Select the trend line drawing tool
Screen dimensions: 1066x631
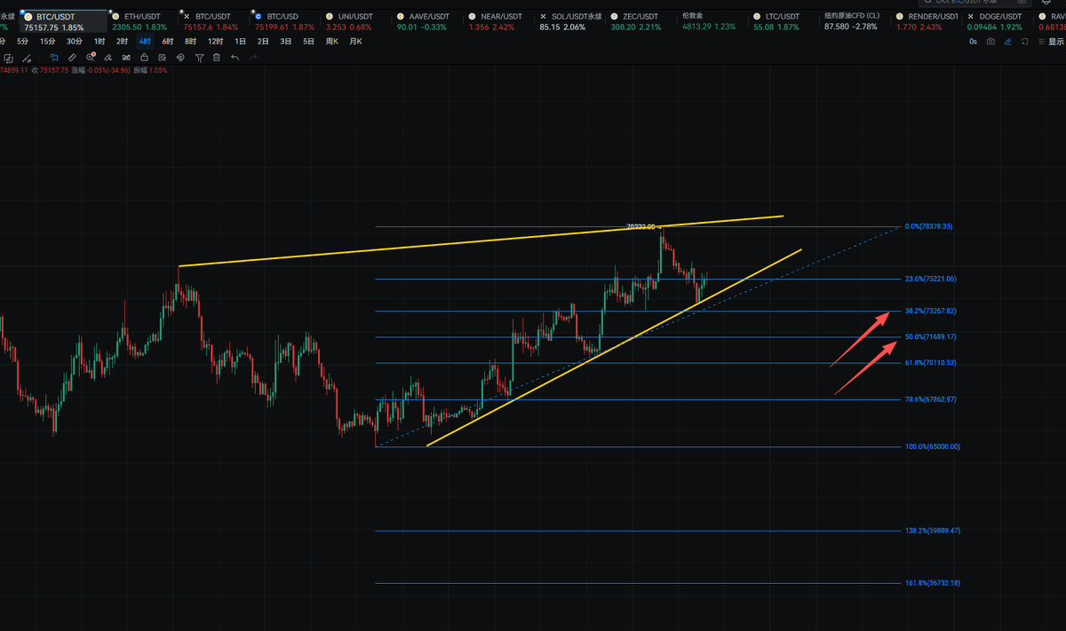pyautogui.click(x=28, y=58)
